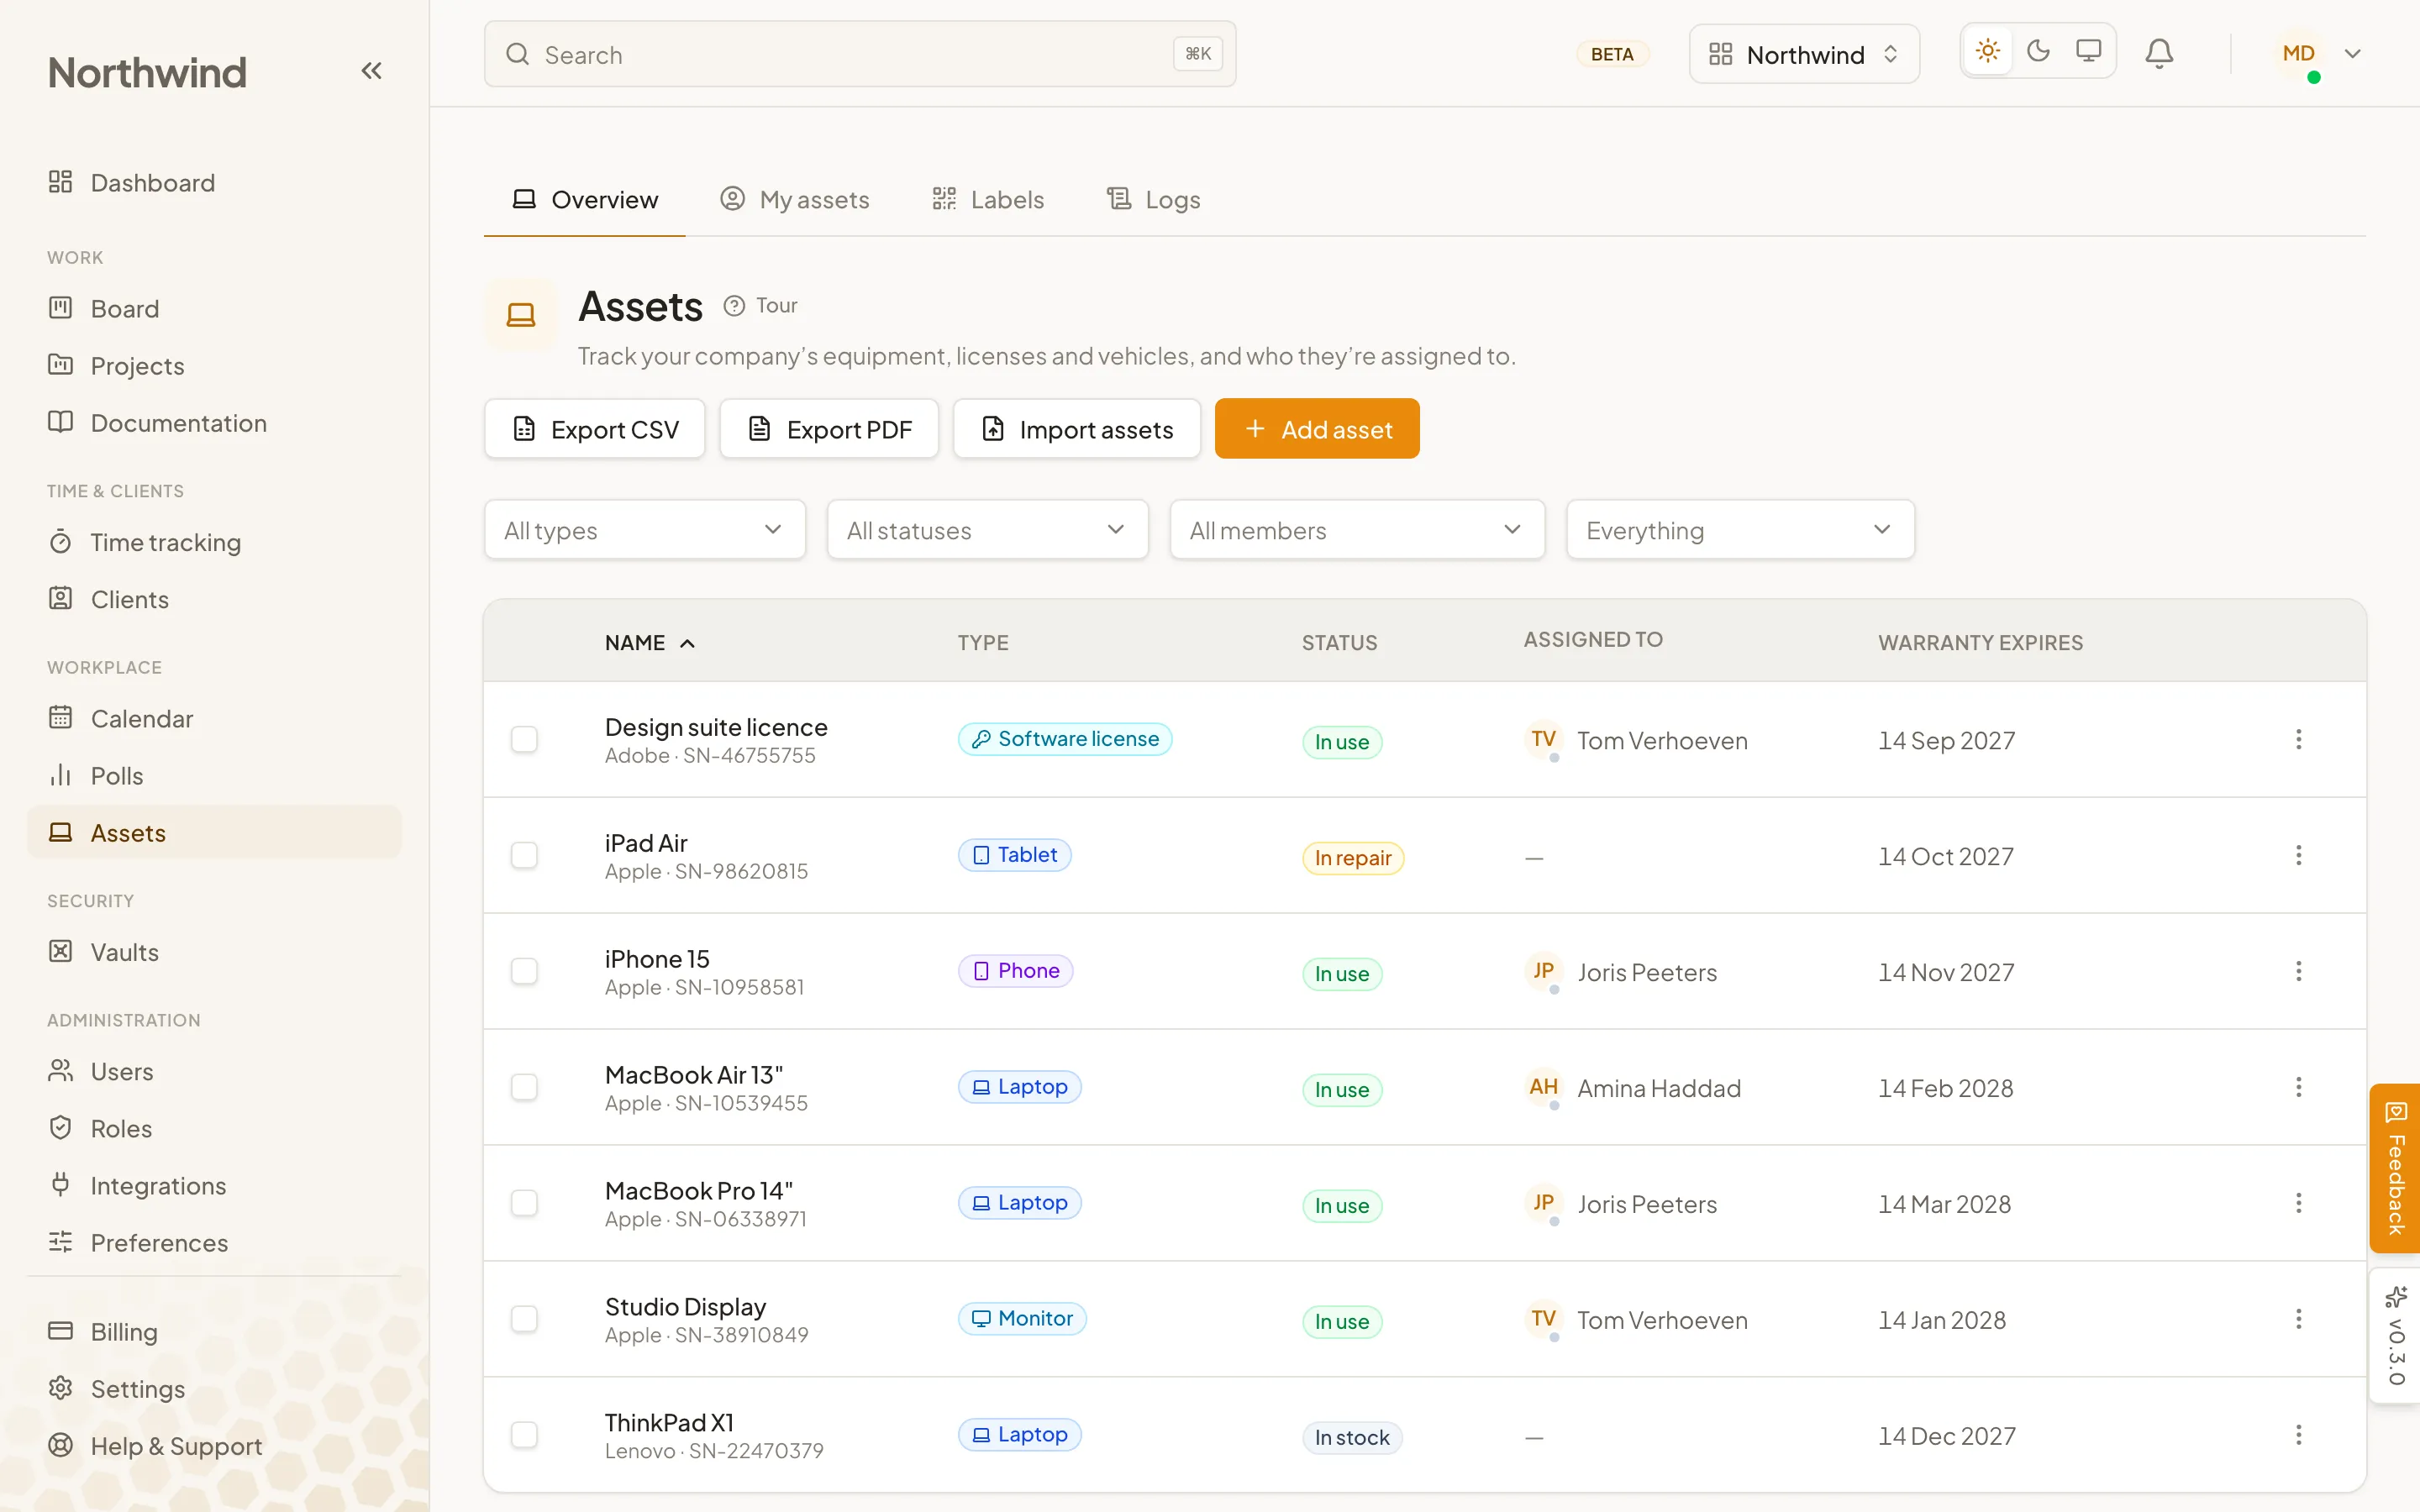The height and width of the screenshot is (1512, 2420).
Task: Open row actions menu for iPhone 15
Action: [2299, 971]
